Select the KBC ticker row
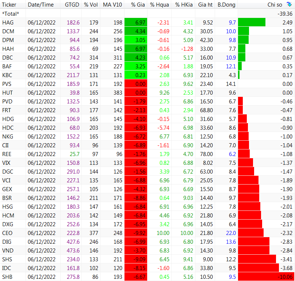 tap(147, 75)
